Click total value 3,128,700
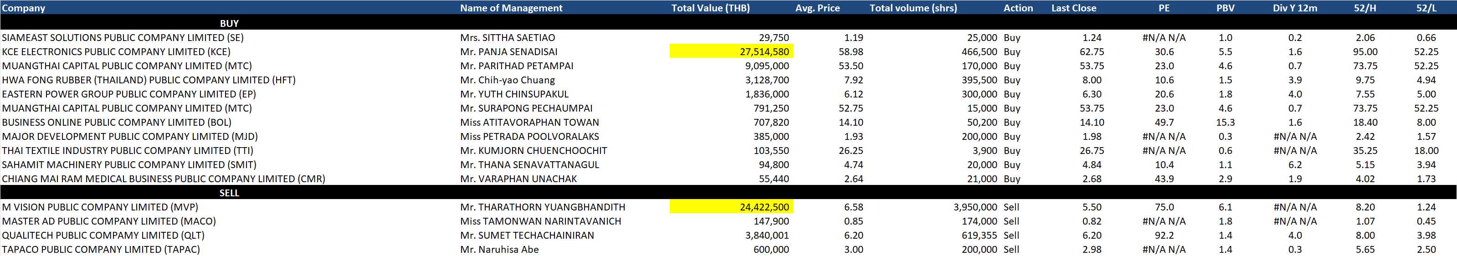 767,80
